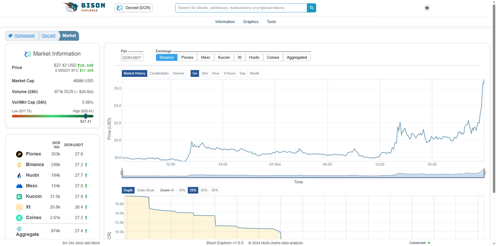Click the Aggregate volume value 974k
Screen dimensions: 496x246
tap(56, 231)
